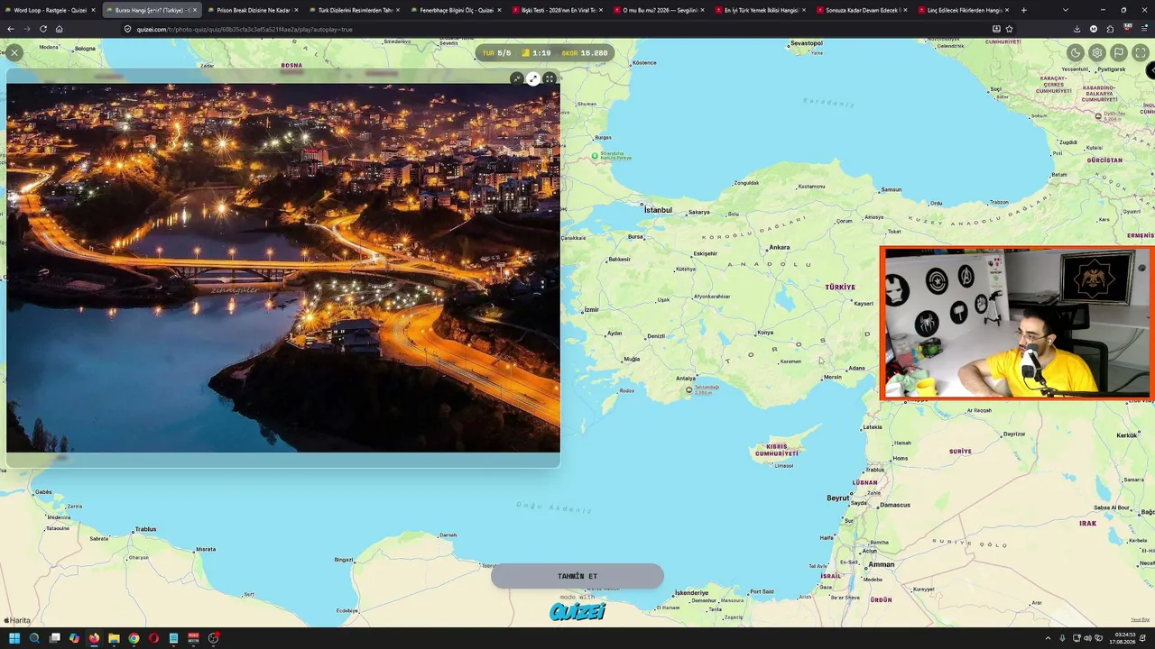Viewport: 1155px width, 649px height.
Task: Open the Windows Start menu
Action: pos(14,638)
